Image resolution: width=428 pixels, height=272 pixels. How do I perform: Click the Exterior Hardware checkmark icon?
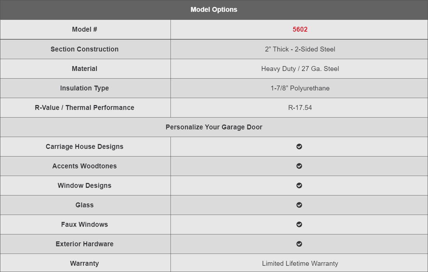tap(299, 244)
